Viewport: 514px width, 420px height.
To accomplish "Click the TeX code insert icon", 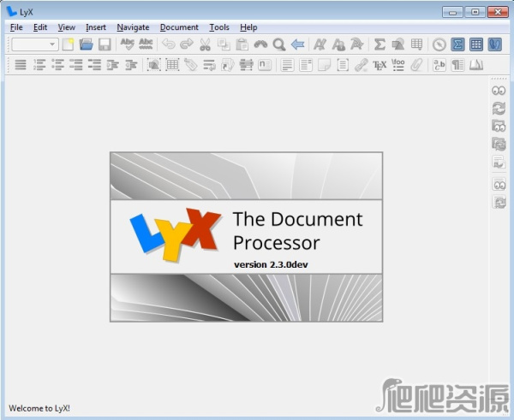I will 380,65.
